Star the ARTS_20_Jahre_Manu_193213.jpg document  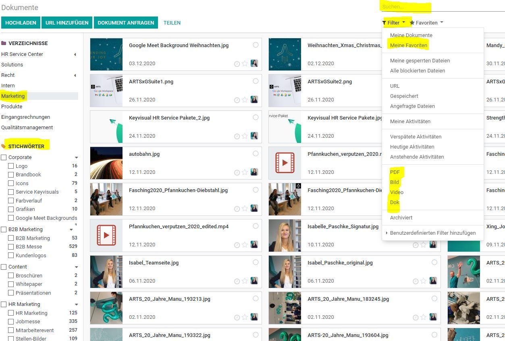pyautogui.click(x=245, y=317)
